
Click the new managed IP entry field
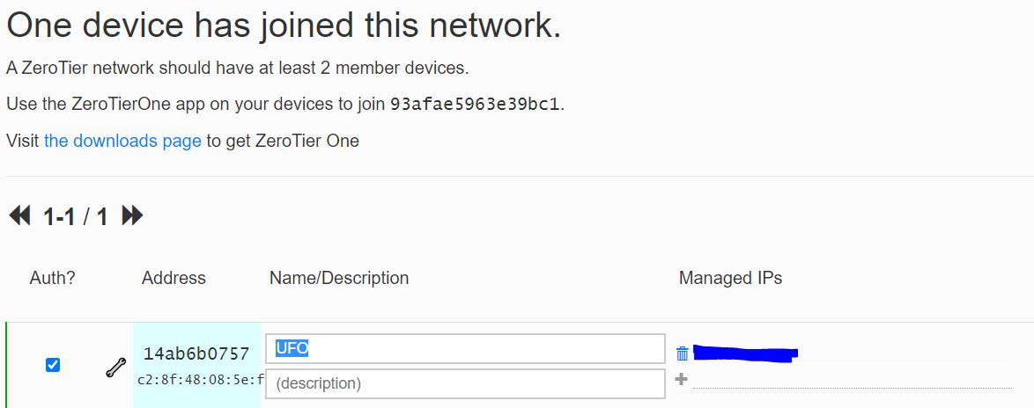tap(852, 381)
